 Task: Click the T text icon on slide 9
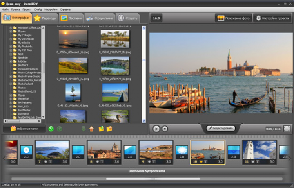[x=154, y=162]
